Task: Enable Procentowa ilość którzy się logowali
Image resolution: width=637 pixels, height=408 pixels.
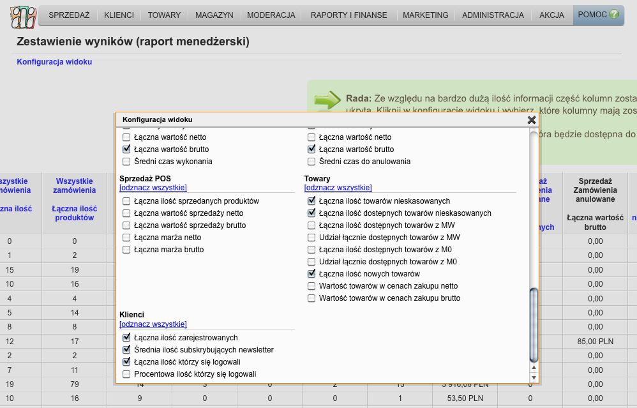Action: 126,374
